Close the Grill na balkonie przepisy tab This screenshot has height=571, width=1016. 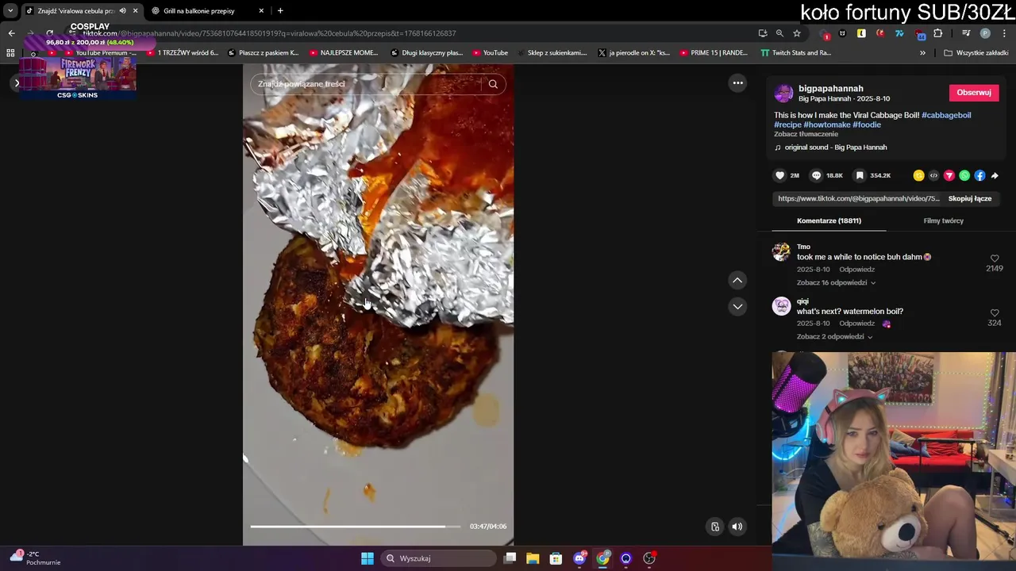click(261, 11)
